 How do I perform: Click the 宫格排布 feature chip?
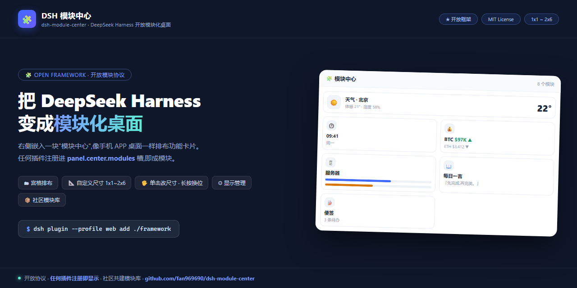pos(38,183)
